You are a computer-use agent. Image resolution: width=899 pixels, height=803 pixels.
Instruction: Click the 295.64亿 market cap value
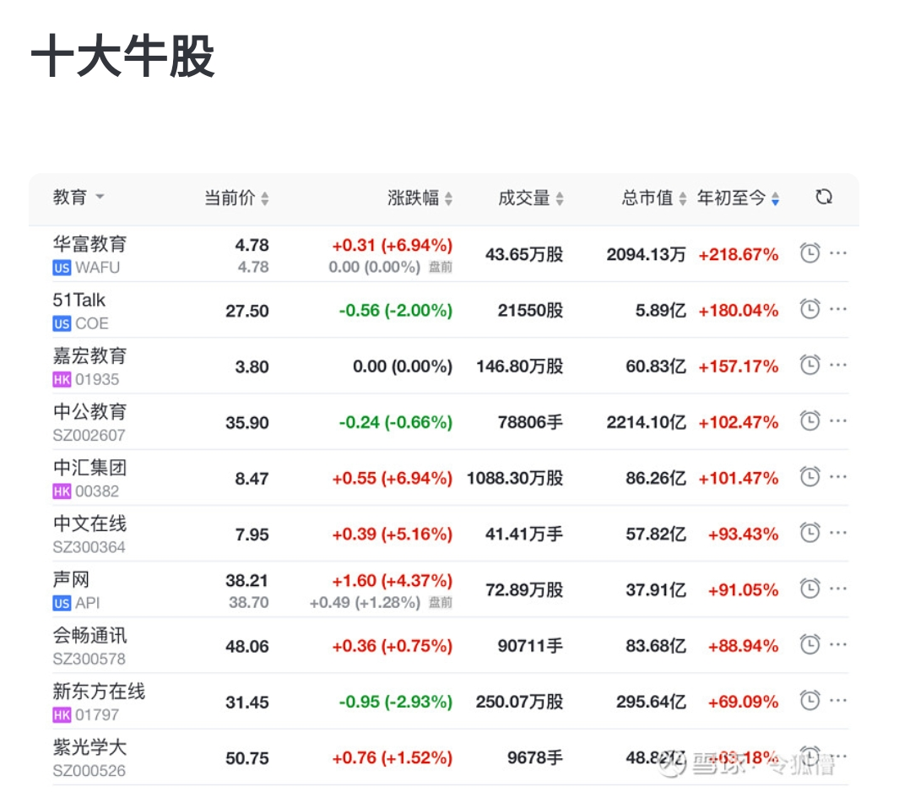pos(652,702)
